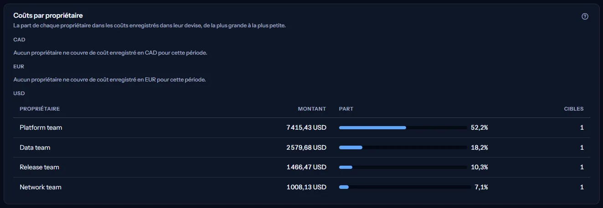
Task: Click the Network team owner name
Action: 41,187
